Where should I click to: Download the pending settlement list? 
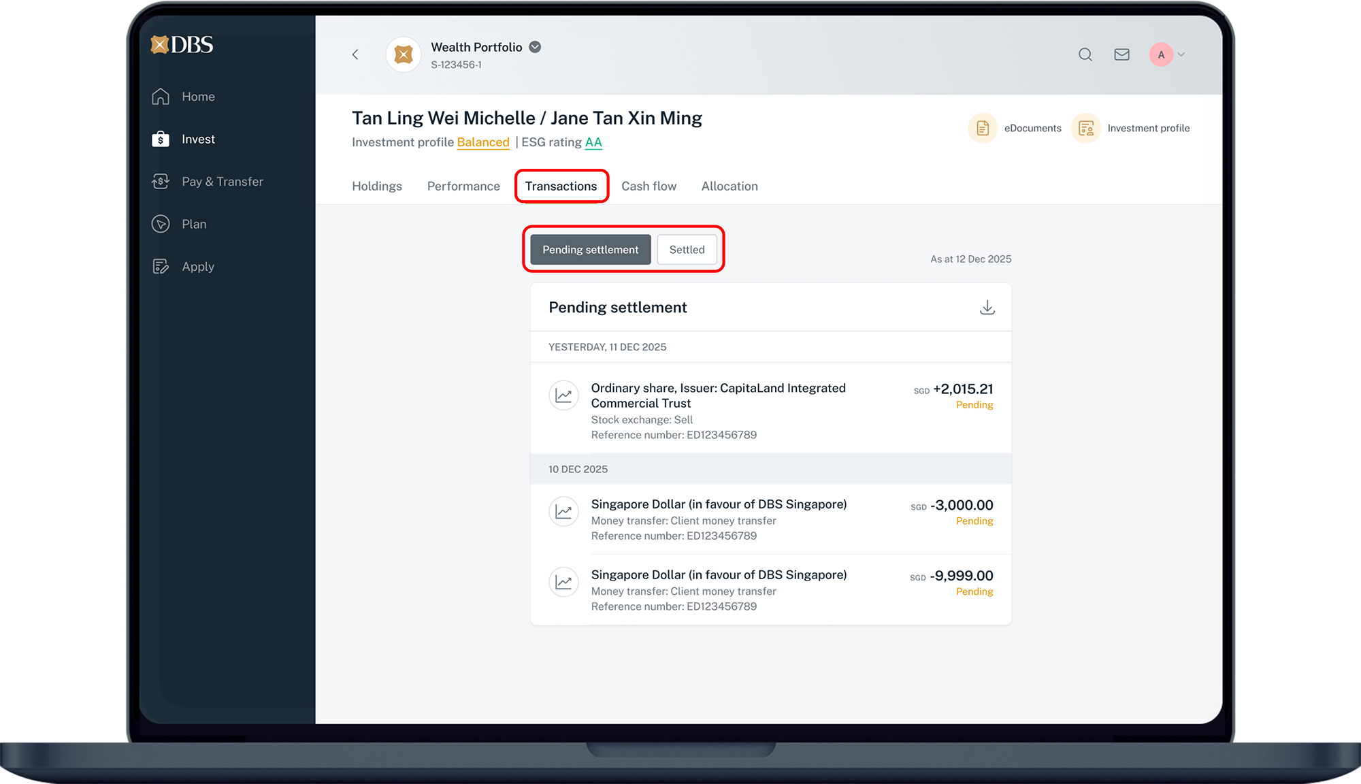click(987, 308)
